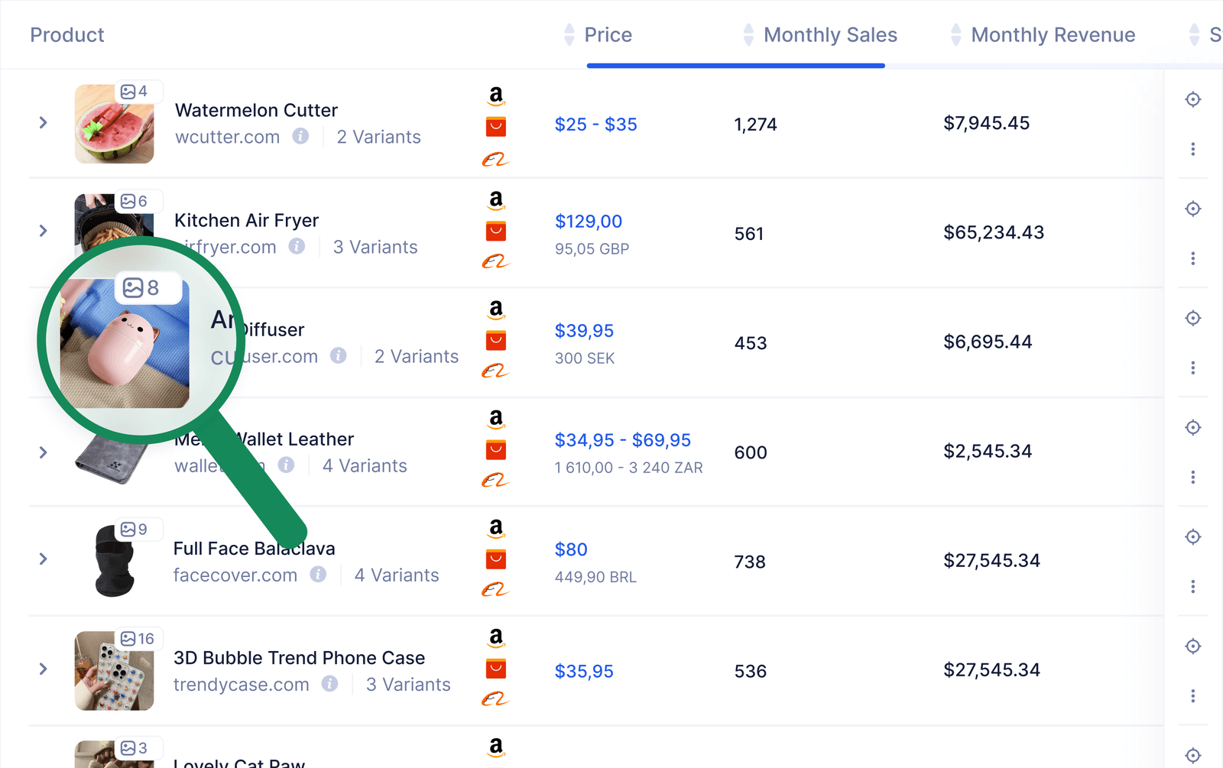Expand the Full Face Balaclava row
This screenshot has width=1223, height=768.
coord(44,559)
